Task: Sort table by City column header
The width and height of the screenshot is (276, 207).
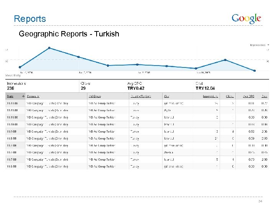Action: [x=166, y=96]
